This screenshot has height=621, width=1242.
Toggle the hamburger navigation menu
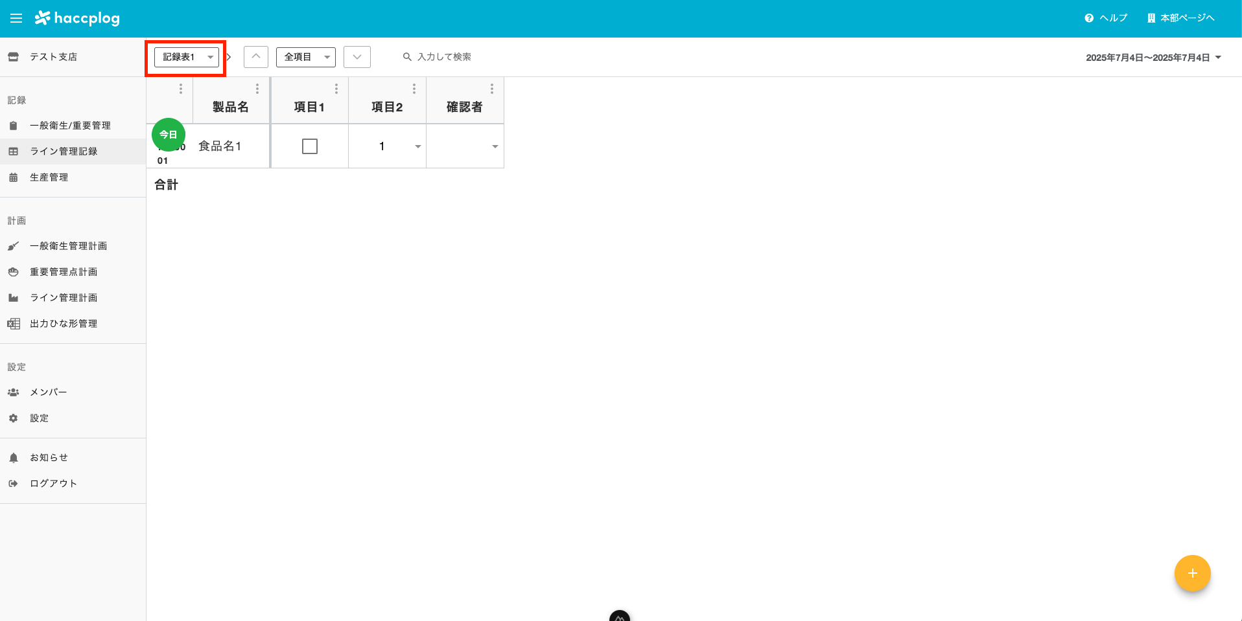pos(16,17)
